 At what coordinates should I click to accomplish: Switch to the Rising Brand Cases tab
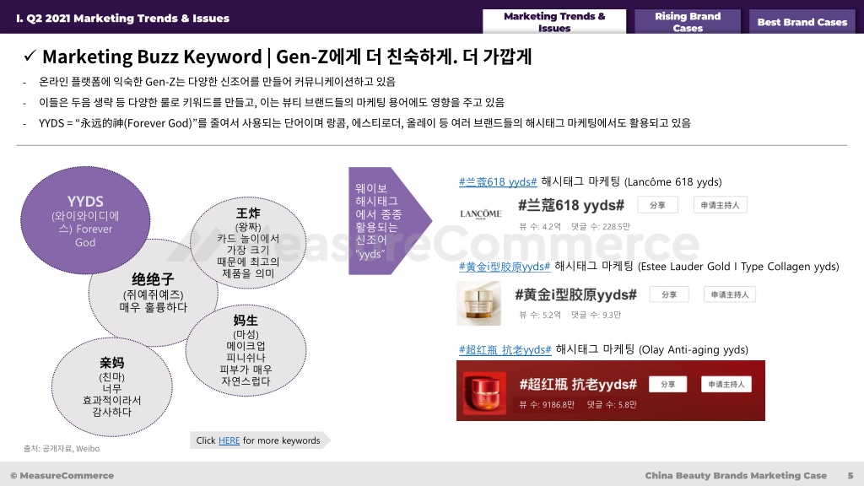687,21
